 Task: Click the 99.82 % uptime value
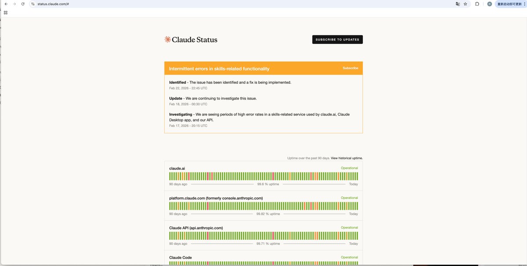tap(268, 214)
